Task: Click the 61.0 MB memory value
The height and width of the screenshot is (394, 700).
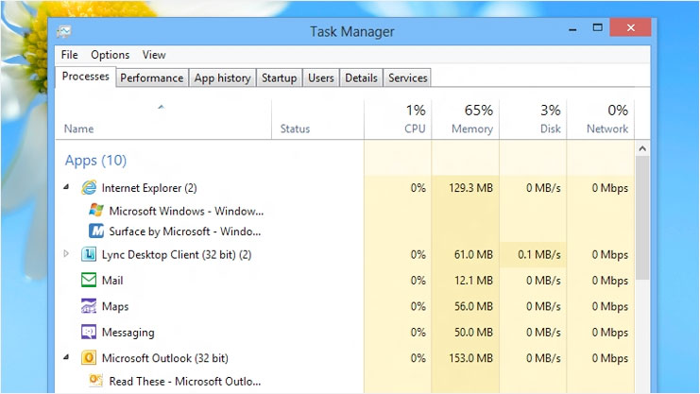Action: coord(473,254)
